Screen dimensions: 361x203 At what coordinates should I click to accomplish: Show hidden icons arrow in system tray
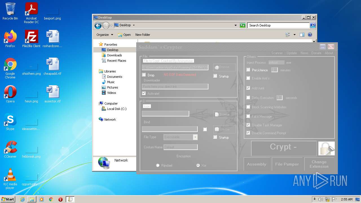pos(314,199)
